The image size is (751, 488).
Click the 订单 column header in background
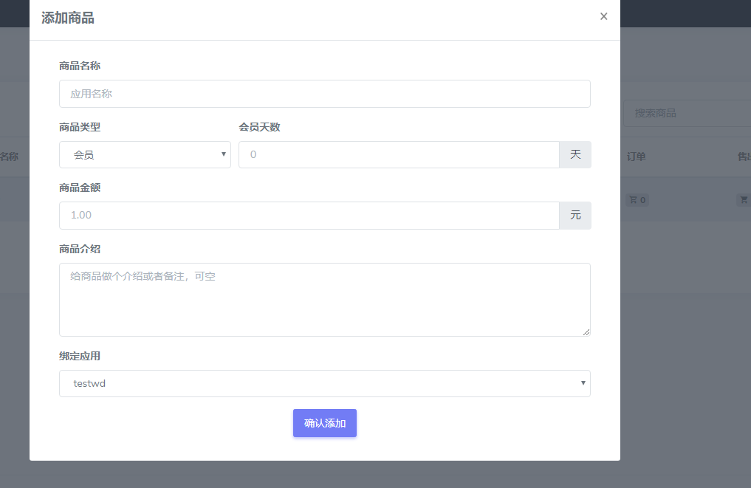pyautogui.click(x=636, y=157)
